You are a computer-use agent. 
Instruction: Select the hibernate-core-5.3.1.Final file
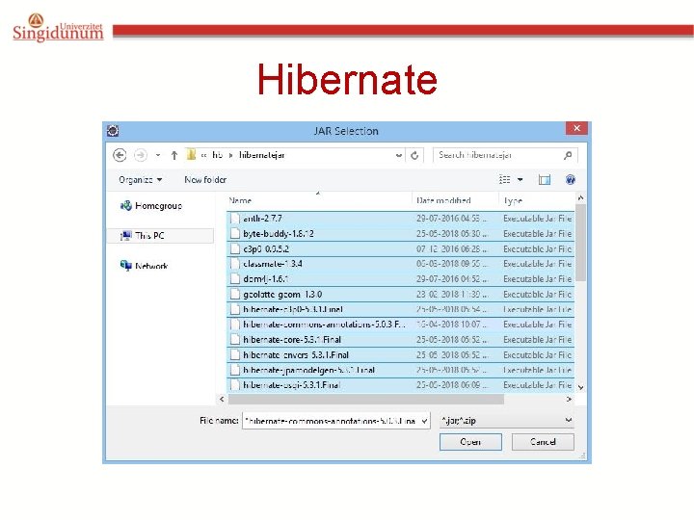coord(401,340)
